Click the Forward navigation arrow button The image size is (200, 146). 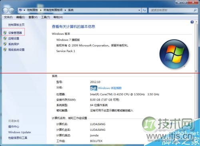12,10
